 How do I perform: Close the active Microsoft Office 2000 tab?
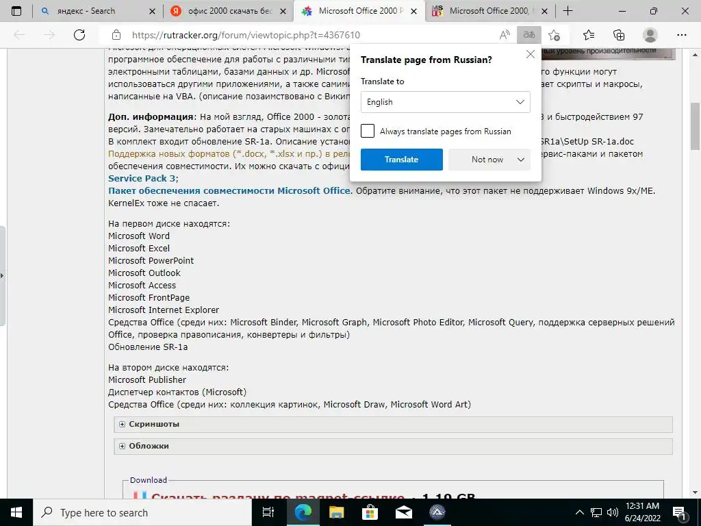point(414,11)
